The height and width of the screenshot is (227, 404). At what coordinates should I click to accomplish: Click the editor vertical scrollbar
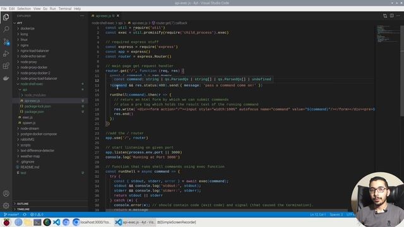point(402,71)
